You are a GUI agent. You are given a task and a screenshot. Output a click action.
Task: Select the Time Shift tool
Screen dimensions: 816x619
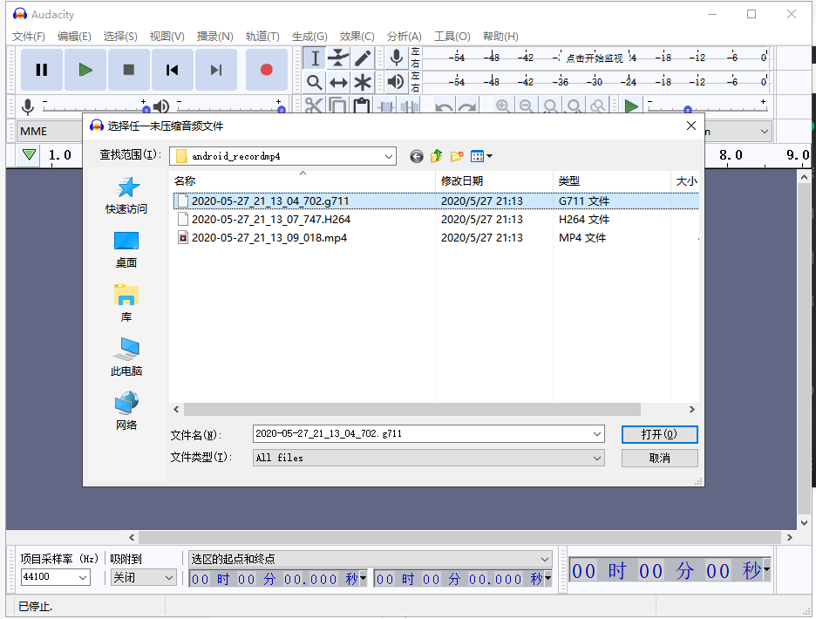pyautogui.click(x=338, y=82)
